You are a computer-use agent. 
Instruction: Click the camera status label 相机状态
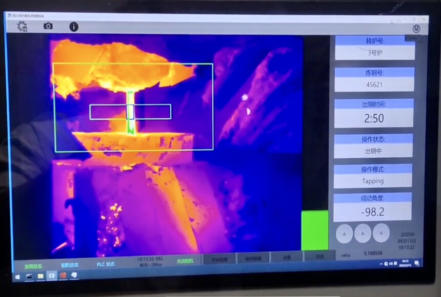click(70, 265)
